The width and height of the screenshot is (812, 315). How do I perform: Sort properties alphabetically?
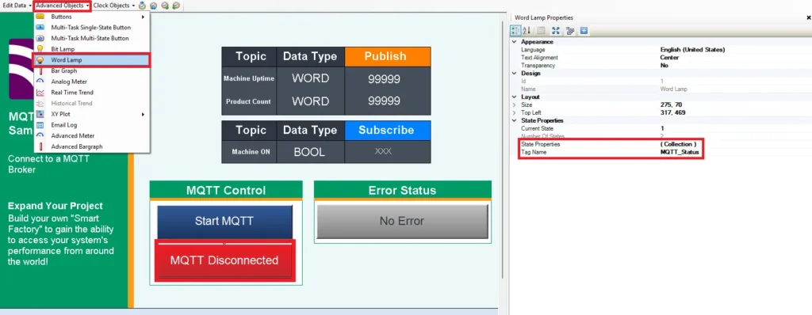[527, 31]
